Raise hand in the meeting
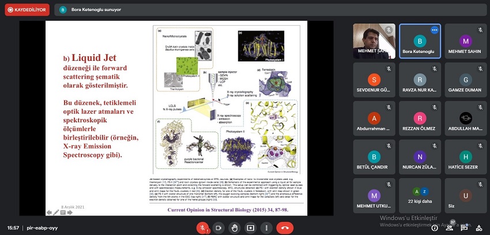The height and width of the screenshot is (235, 490). click(235, 228)
